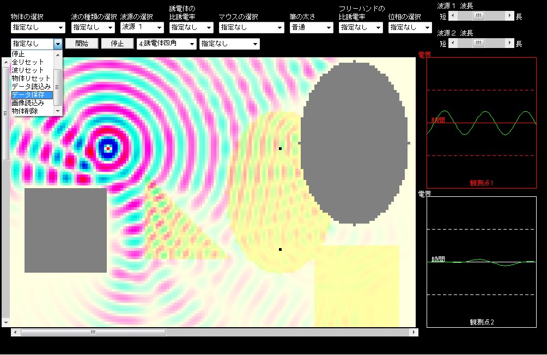Open the 波源の選択 dropdown showing 波源 1

pyautogui.click(x=142, y=27)
